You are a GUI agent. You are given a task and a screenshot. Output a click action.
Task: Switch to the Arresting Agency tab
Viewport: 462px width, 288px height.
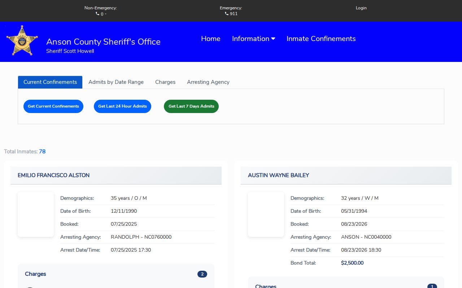coord(208,82)
